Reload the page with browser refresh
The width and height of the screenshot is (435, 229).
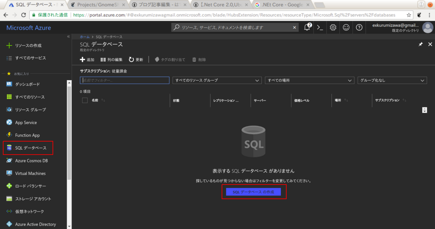pos(24,15)
